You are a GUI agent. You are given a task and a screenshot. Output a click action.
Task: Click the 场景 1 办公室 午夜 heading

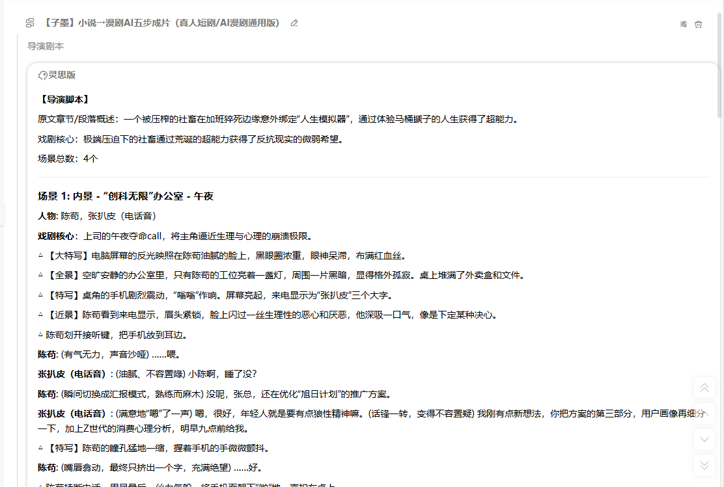pos(126,196)
